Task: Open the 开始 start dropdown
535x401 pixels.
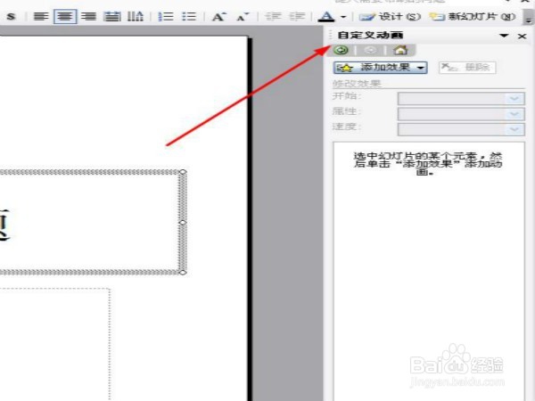Action: point(461,99)
